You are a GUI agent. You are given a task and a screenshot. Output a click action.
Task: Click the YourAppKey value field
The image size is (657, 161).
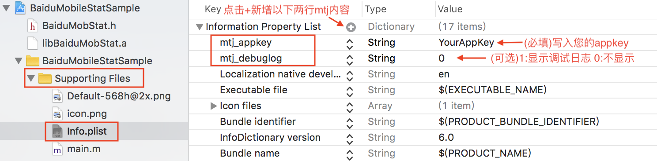(x=466, y=43)
